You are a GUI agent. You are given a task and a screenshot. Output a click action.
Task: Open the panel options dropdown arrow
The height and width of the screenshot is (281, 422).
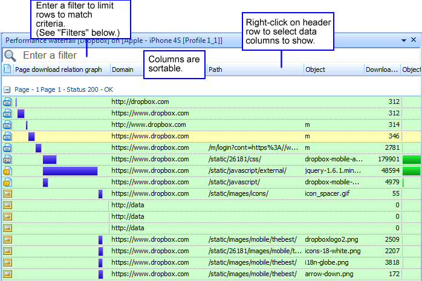tap(404, 40)
